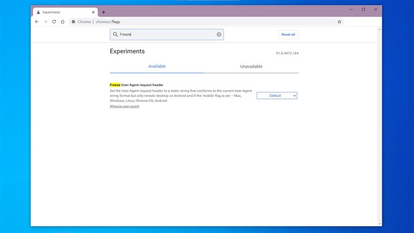Image resolution: width=414 pixels, height=233 pixels.
Task: Open a new tab with plus button
Action: tap(103, 12)
